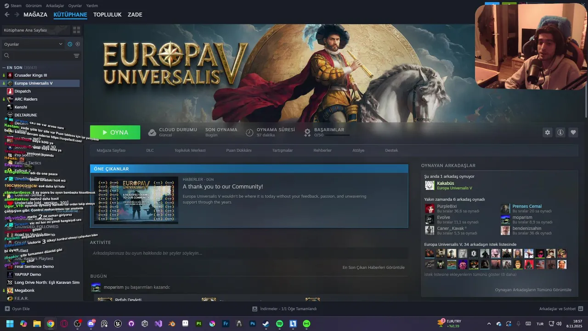Open the Yardım menu

click(x=92, y=6)
